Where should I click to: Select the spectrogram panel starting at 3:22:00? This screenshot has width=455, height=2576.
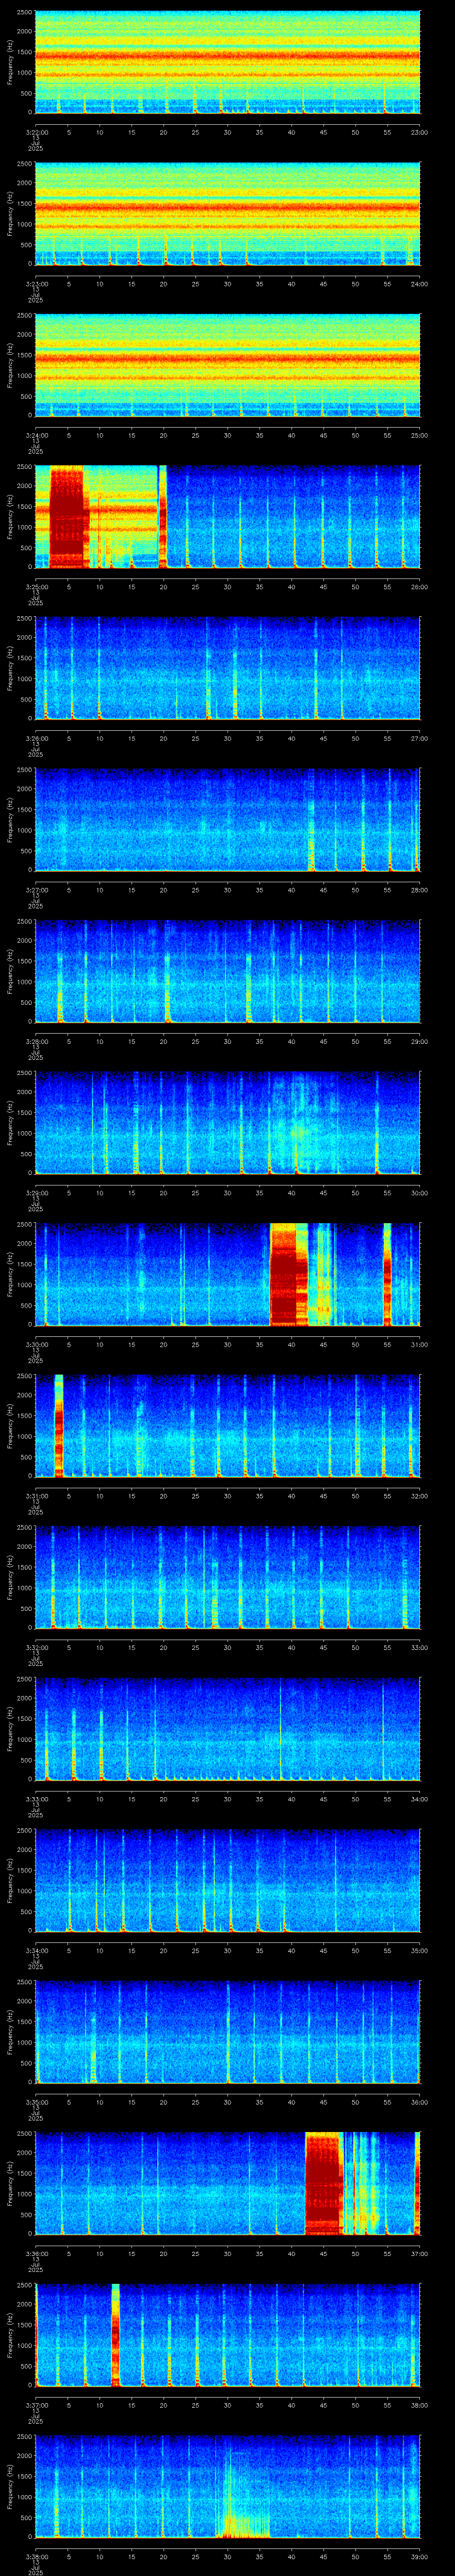[x=228, y=62]
